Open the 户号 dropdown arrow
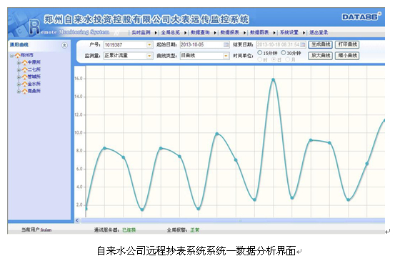 (x=149, y=45)
